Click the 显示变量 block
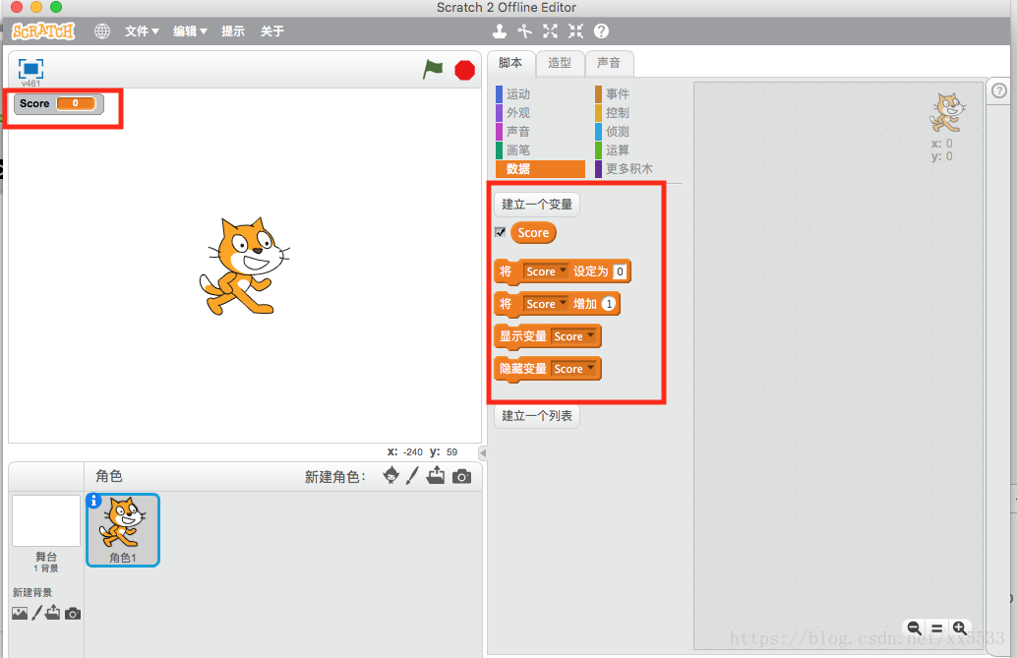 pyautogui.click(x=548, y=336)
